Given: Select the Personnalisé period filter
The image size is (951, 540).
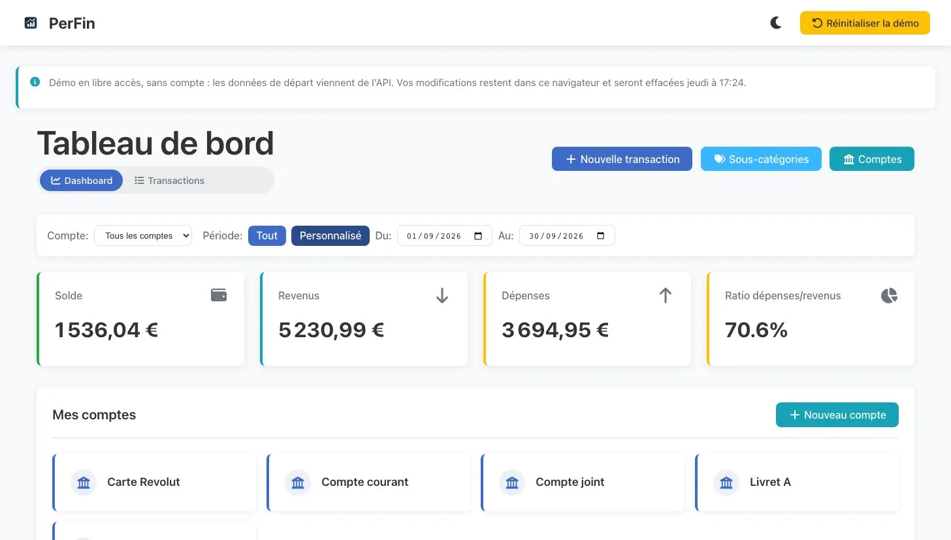Looking at the screenshot, I should (x=330, y=235).
